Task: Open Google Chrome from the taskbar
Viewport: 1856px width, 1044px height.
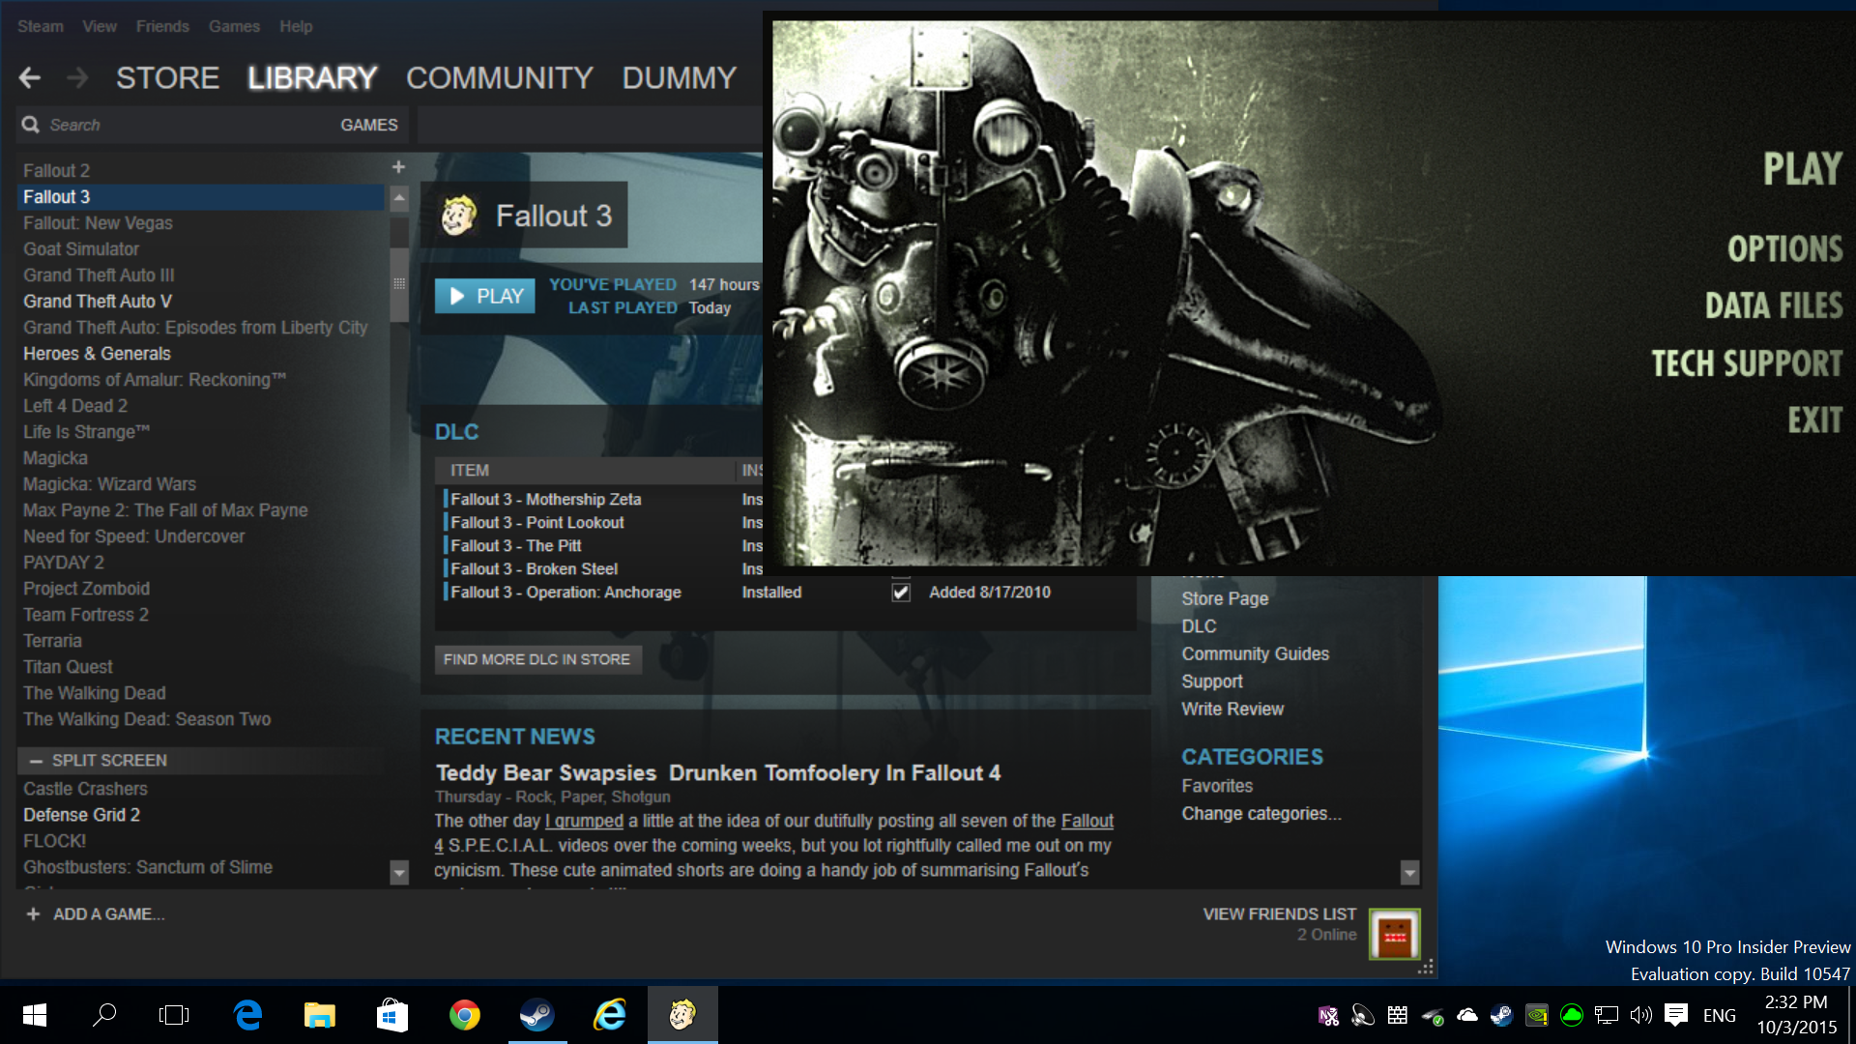Action: point(465,1014)
